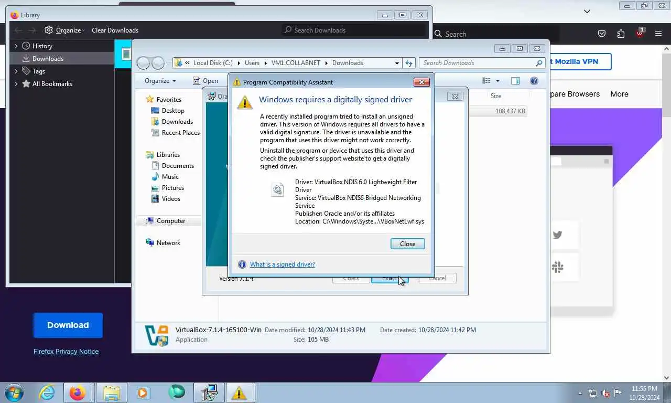Click Explorer help question mark icon
This screenshot has height=403, width=671.
[x=534, y=81]
